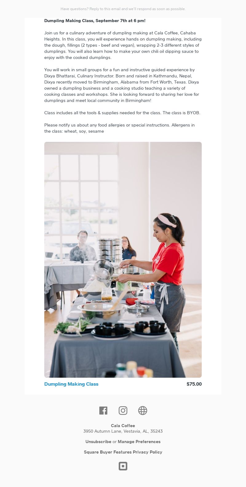The width and height of the screenshot is (246, 487).
Task: Click the Unsubscribe link
Action: point(98,442)
